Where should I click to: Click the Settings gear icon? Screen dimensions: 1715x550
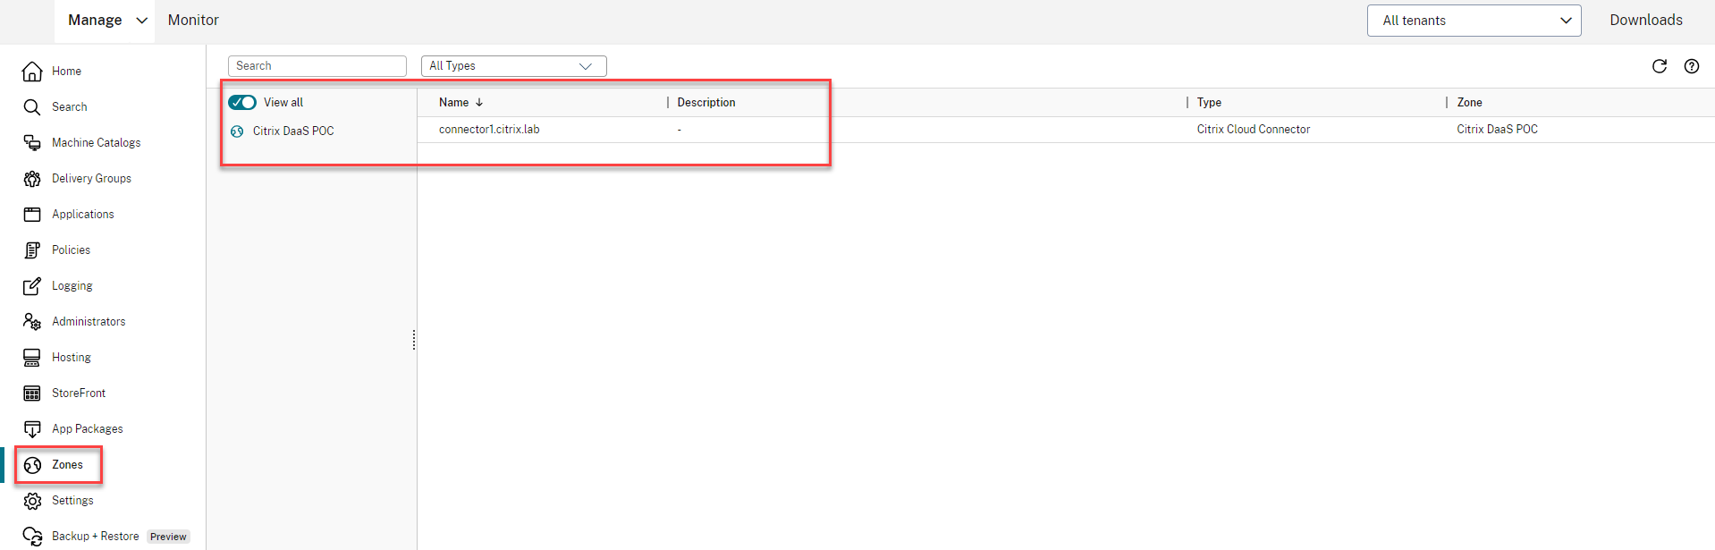[33, 501]
